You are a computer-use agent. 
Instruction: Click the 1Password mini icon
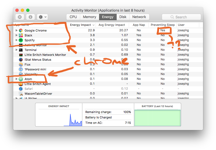[21, 69]
